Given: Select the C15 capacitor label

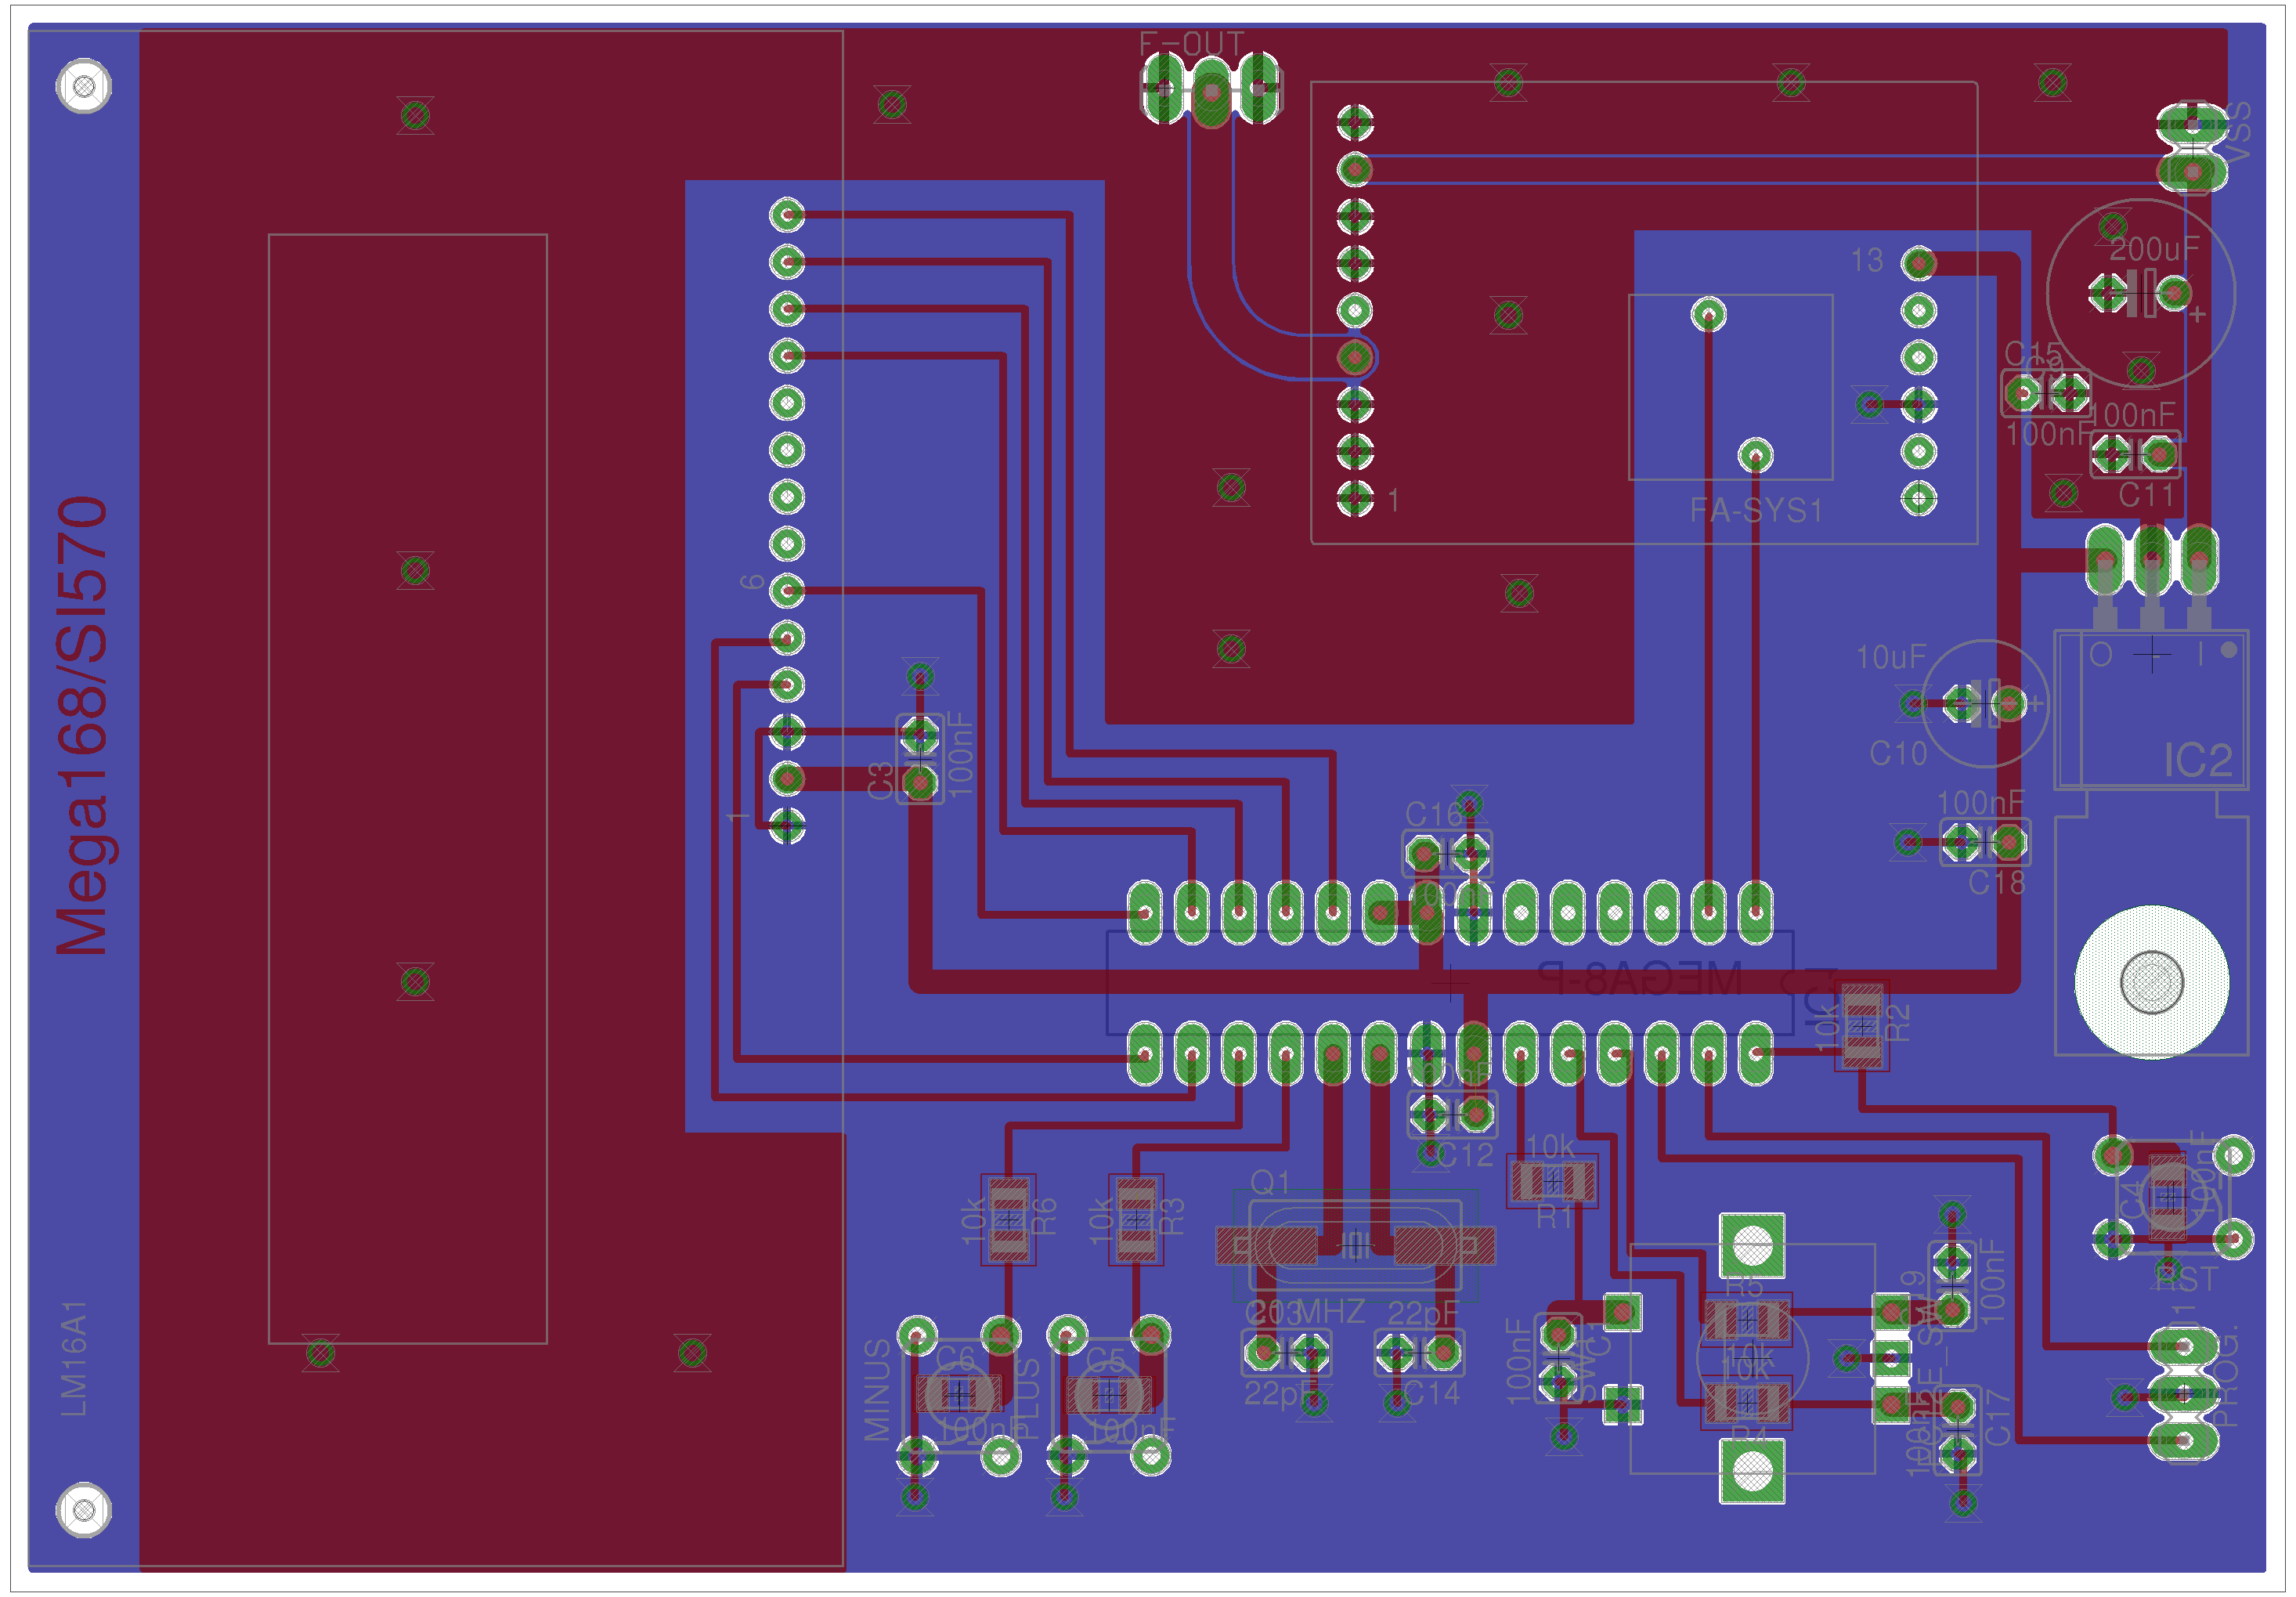Looking at the screenshot, I should pyautogui.click(x=2033, y=354).
